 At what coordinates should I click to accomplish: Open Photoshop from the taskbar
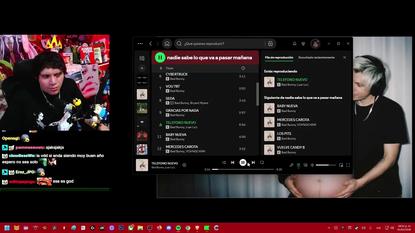(x=121, y=228)
